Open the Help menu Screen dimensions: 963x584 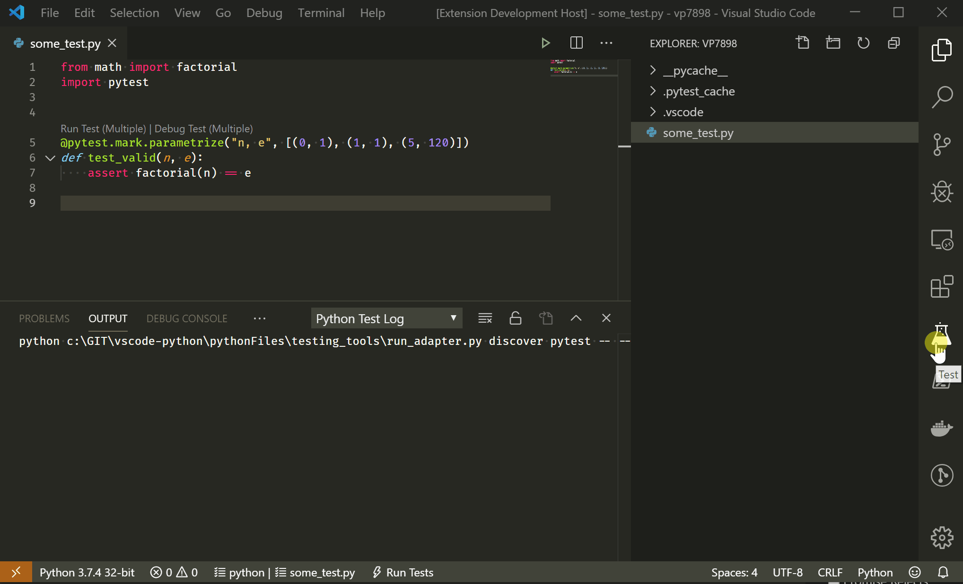pyautogui.click(x=372, y=13)
